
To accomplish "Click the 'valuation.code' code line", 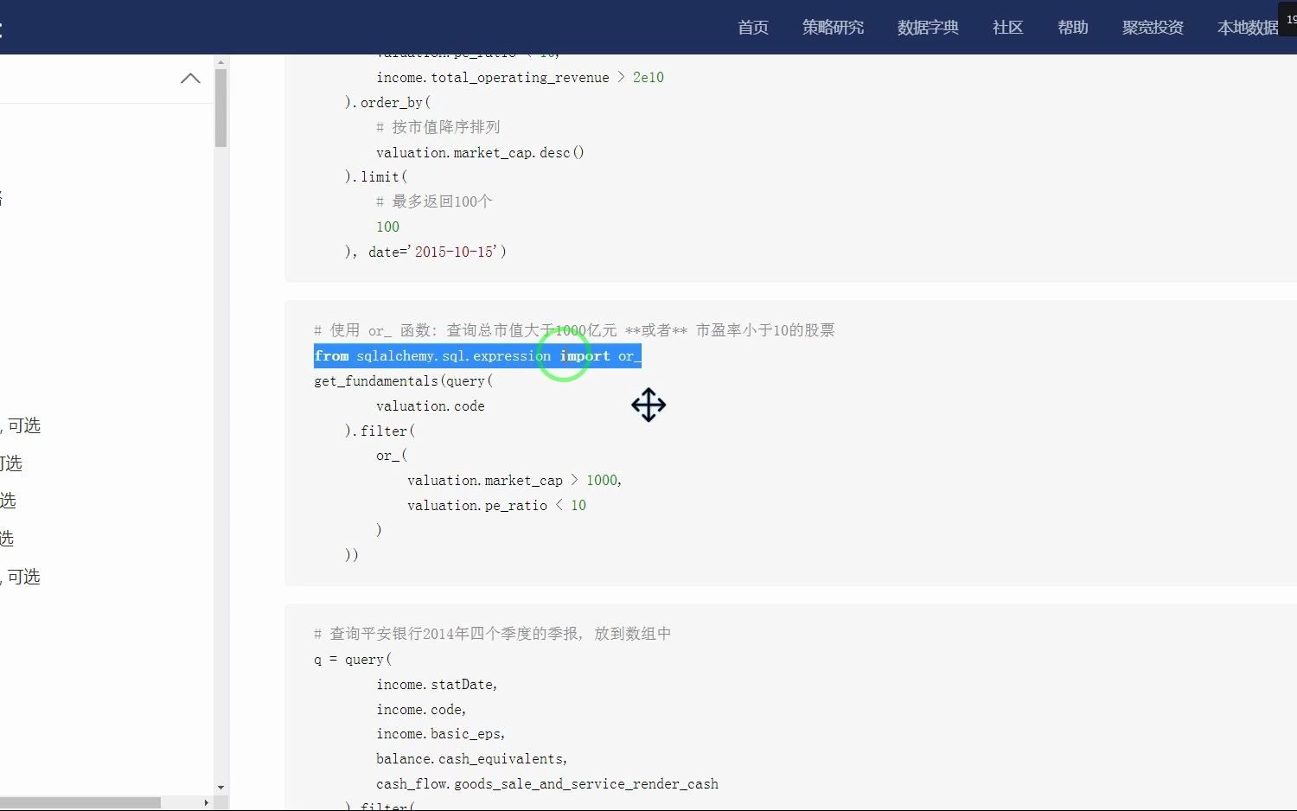I will (x=431, y=406).
